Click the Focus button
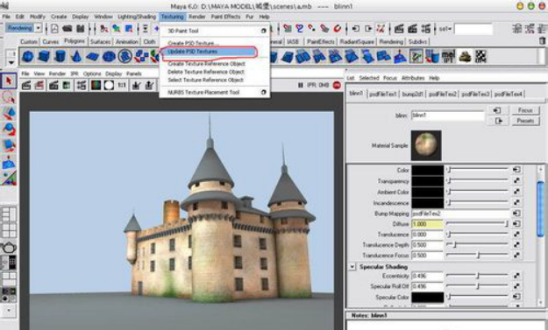 pos(525,110)
